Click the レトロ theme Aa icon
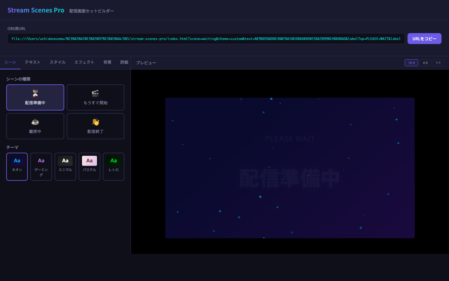449x281 pixels. (113, 160)
